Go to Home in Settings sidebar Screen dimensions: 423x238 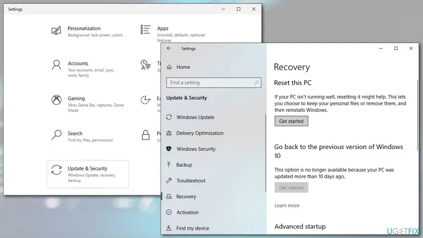pos(183,67)
